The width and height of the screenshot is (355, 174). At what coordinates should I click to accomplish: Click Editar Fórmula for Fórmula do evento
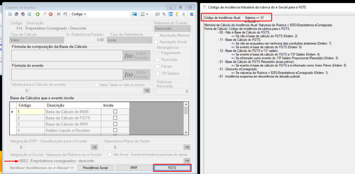[137, 75]
